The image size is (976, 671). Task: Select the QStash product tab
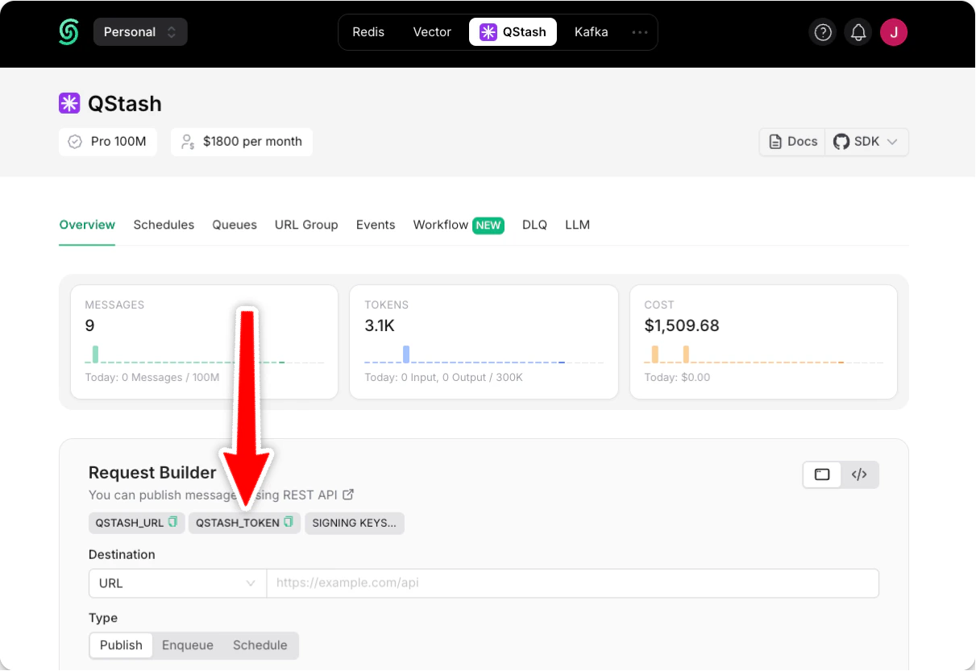coord(513,32)
